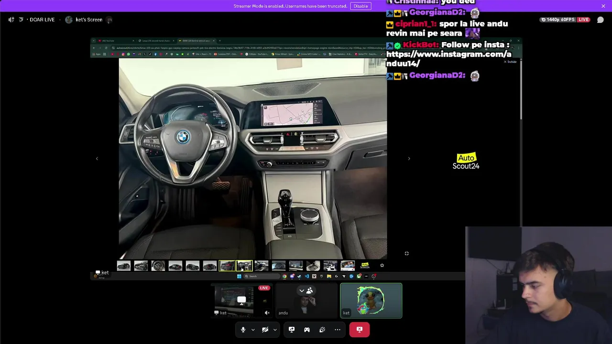612x344 pixels.
Task: Click the autoscout24 address bar in shared browser
Action: tap(249, 48)
